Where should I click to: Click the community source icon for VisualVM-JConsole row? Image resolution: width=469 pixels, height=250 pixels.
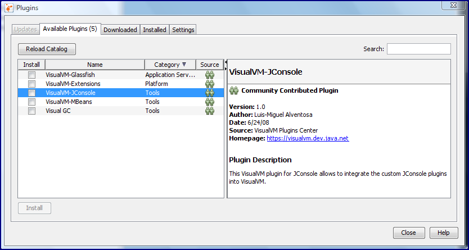point(210,93)
